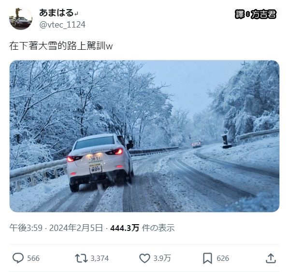Open the share upload icon
This screenshot has width=289, height=272.
coord(271,258)
